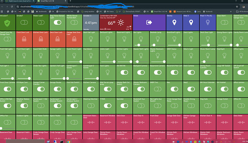Viewport: 248px width, 143px height.
Task: Open the Intrusion shield tile
Action: 7,23
